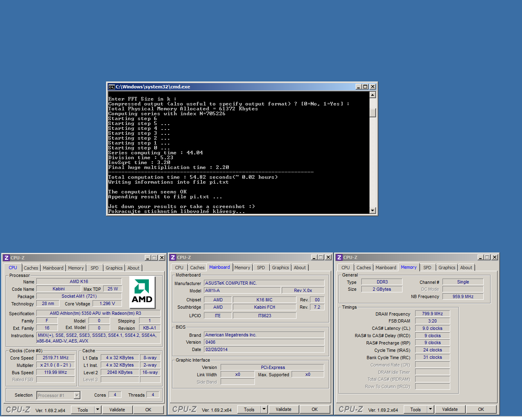Maximize the cmd.exe window

click(x=365, y=87)
